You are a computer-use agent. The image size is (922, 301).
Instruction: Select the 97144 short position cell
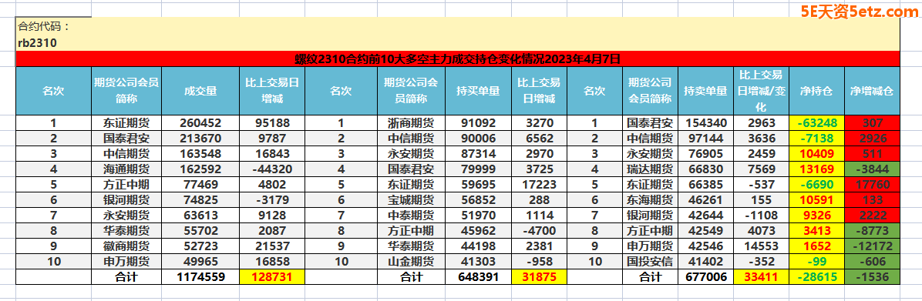pos(705,139)
